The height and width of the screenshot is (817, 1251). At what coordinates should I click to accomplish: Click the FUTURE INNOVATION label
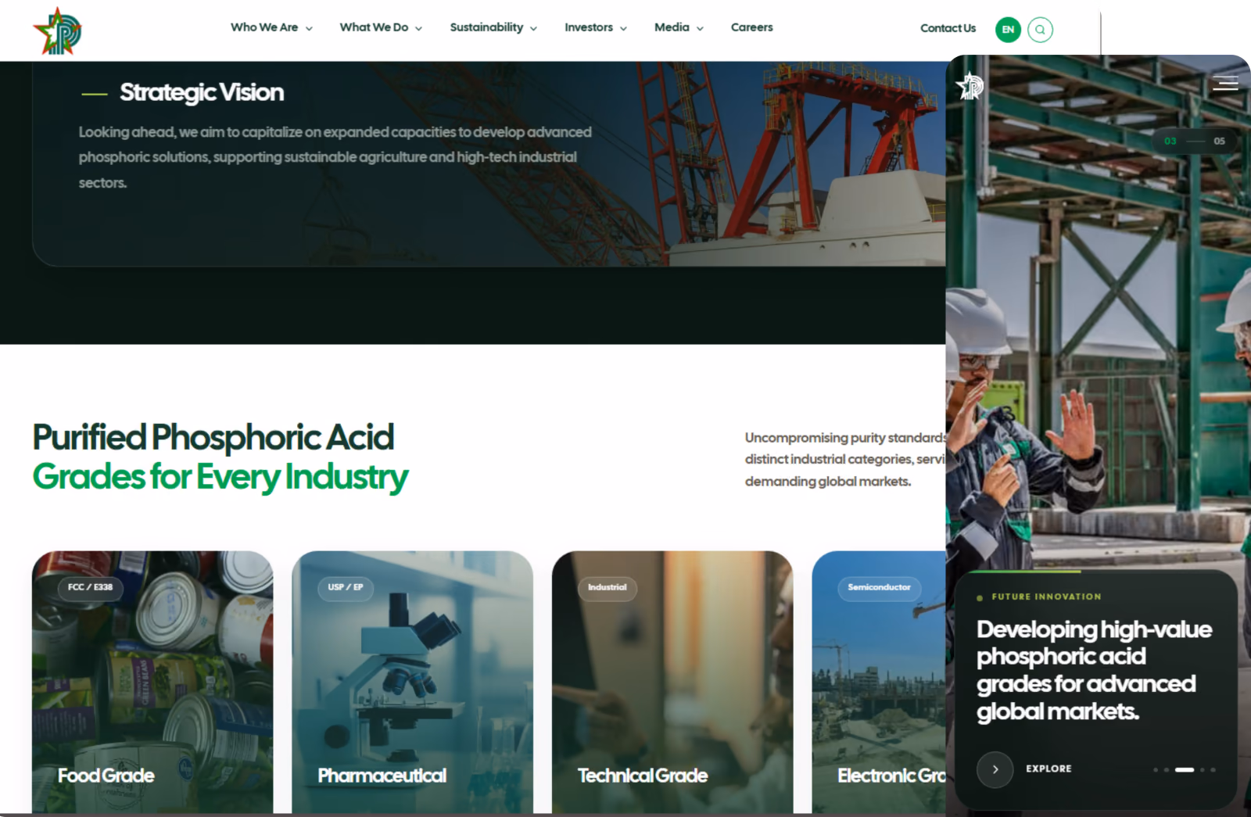click(x=1046, y=597)
